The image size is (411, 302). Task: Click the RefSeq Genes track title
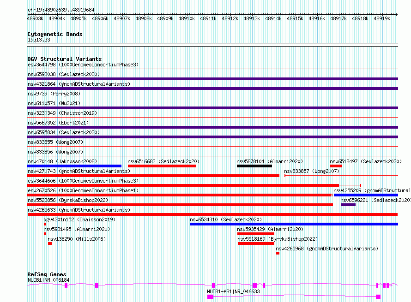(x=47, y=274)
